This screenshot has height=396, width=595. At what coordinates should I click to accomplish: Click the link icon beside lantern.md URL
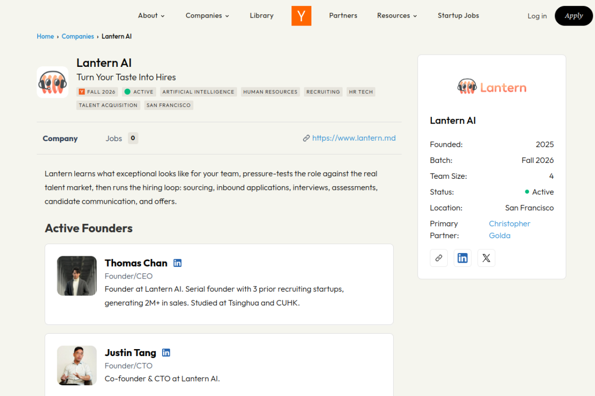click(306, 138)
